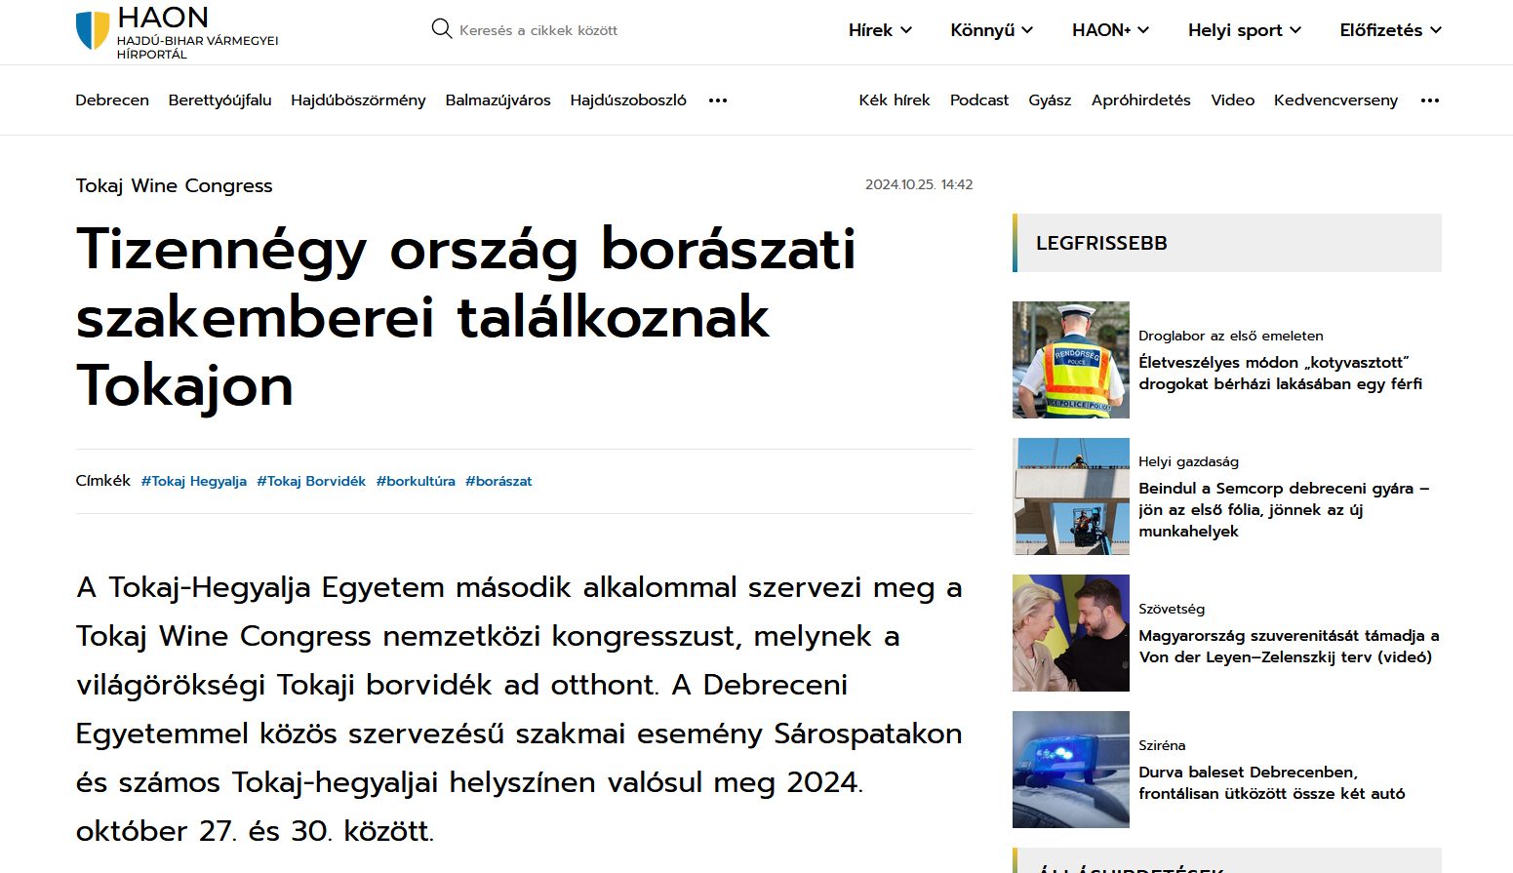This screenshot has height=873, width=1513.
Task: Click the Tokaj Wine Congress category link
Action: tap(175, 185)
